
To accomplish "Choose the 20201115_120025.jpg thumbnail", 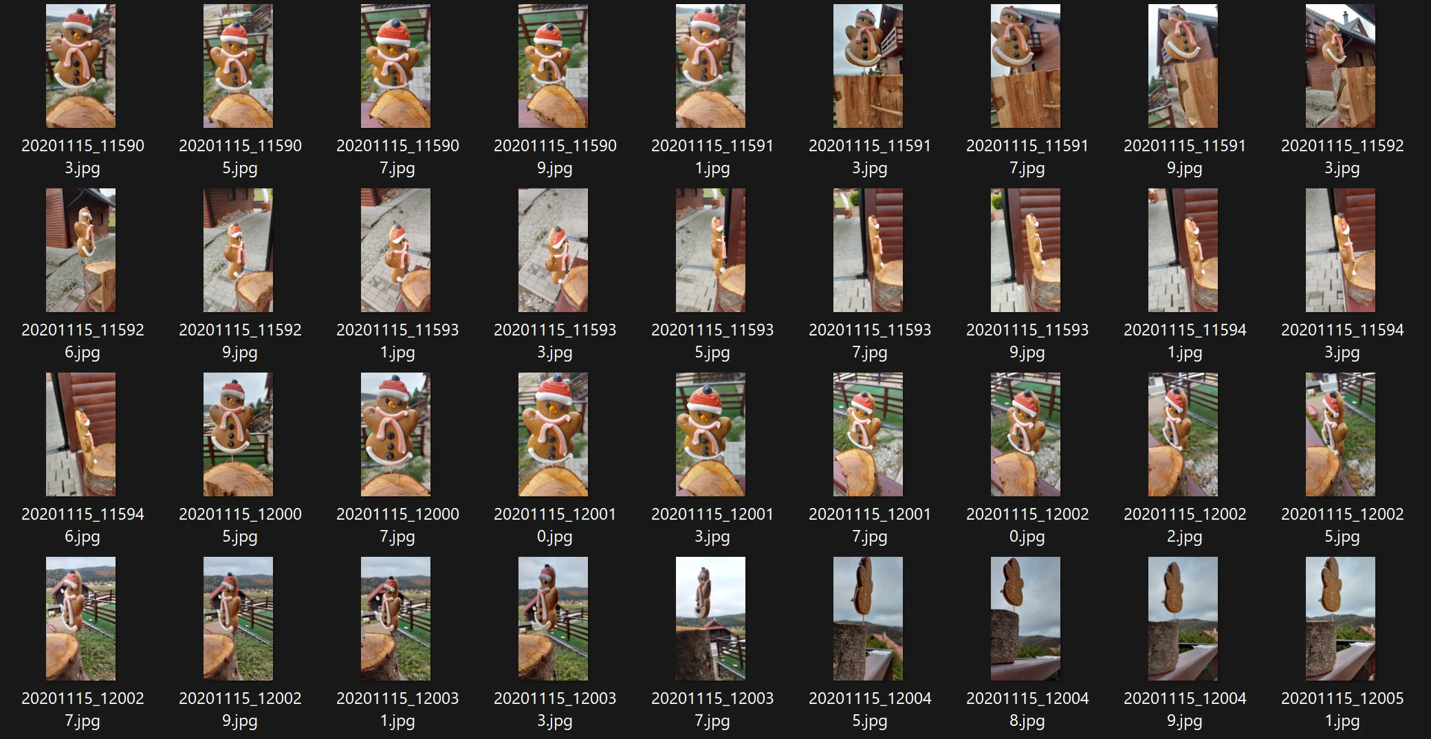I will coord(1340,434).
